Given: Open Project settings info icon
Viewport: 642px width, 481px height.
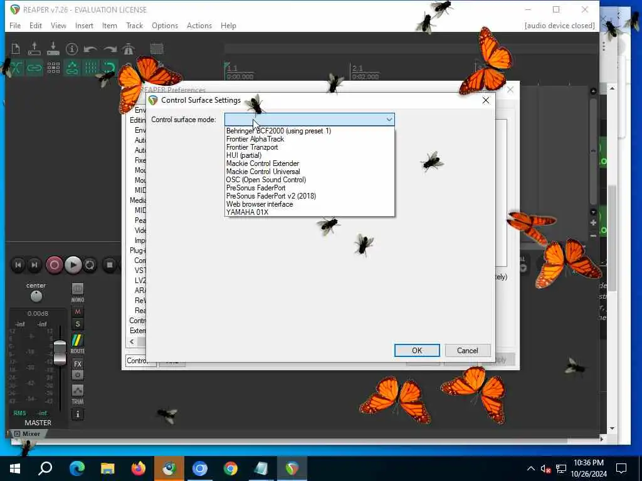Looking at the screenshot, I should coord(71,49).
